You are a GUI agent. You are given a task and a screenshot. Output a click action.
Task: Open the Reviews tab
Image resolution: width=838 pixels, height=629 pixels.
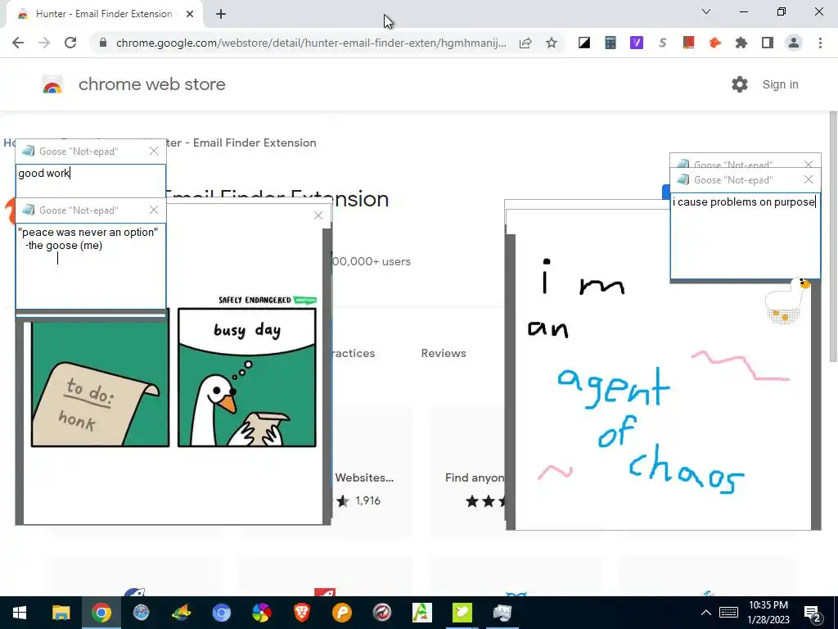click(444, 353)
